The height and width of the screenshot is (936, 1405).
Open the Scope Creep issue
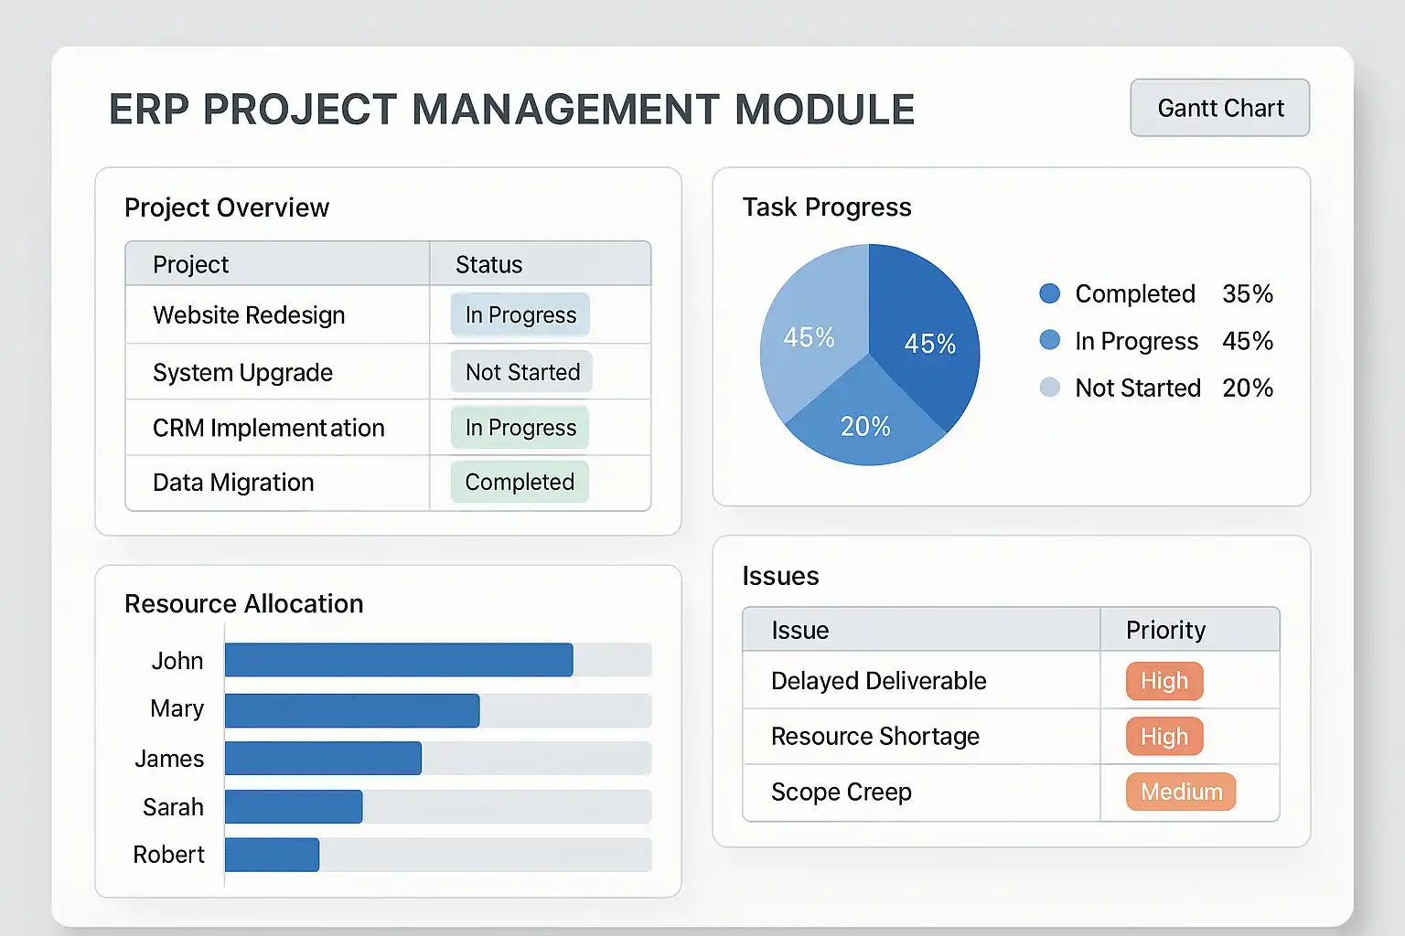click(842, 792)
